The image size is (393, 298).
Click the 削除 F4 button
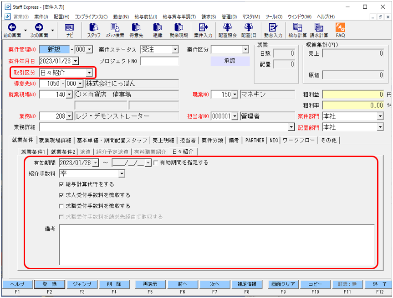114,284
